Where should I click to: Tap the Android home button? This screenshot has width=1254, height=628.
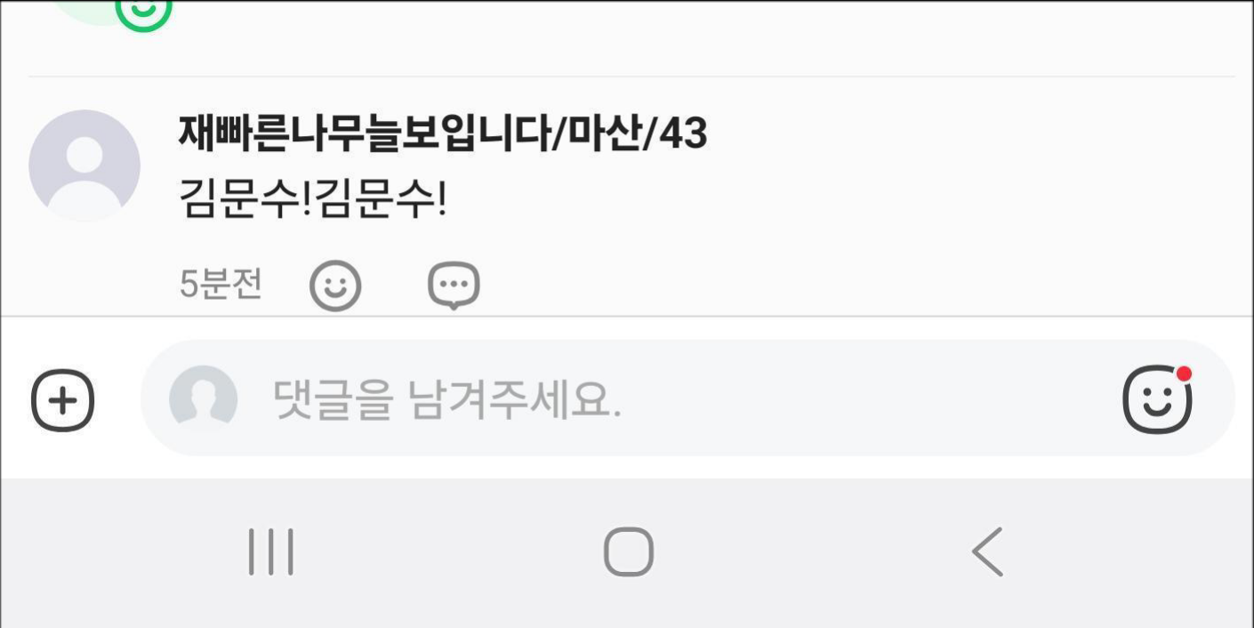pos(629,552)
